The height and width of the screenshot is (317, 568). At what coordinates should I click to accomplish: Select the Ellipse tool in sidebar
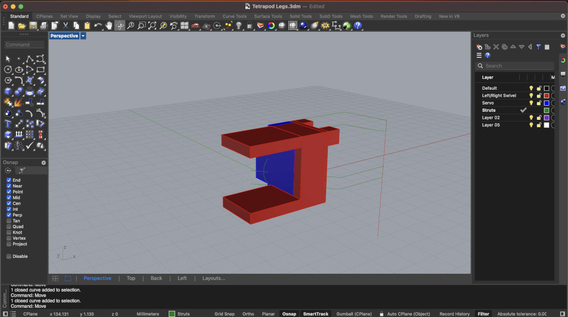click(x=19, y=69)
